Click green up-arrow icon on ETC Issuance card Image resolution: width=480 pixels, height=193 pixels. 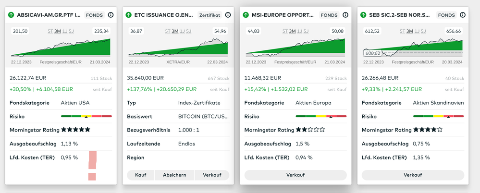click(128, 15)
